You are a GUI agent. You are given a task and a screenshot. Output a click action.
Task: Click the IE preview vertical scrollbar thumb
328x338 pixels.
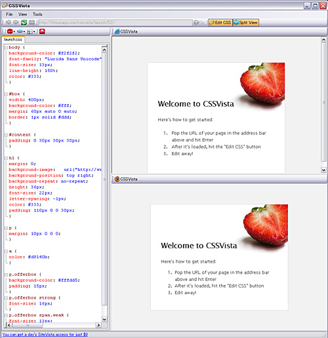[323, 102]
